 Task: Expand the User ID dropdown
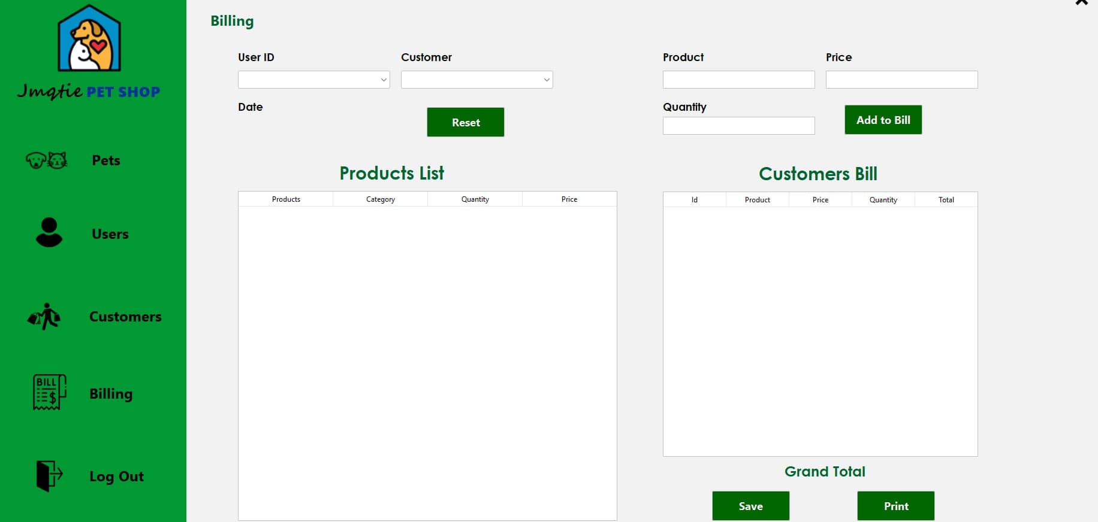[x=313, y=80]
